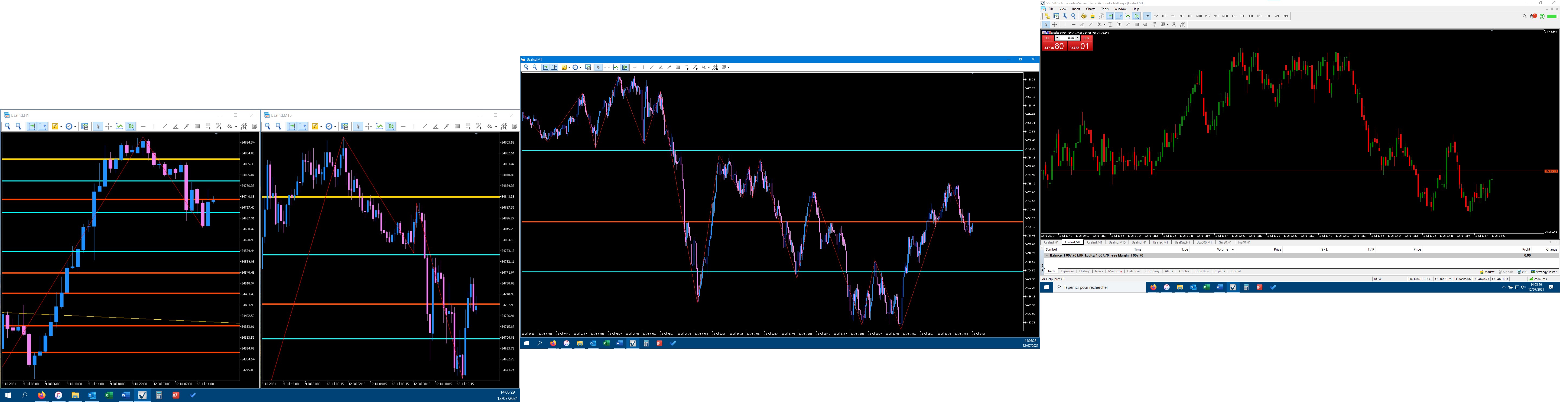Open indicators dropdown arrow in UsaInd,H1 window
The height and width of the screenshot is (402, 1560).
click(61, 127)
